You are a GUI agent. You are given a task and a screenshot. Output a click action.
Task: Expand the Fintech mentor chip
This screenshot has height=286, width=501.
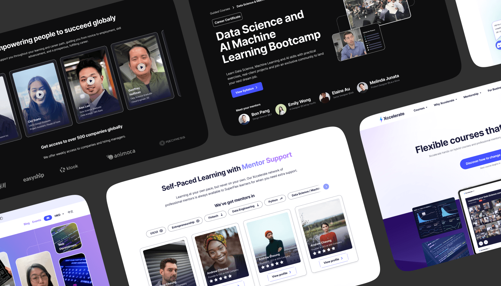215,216
